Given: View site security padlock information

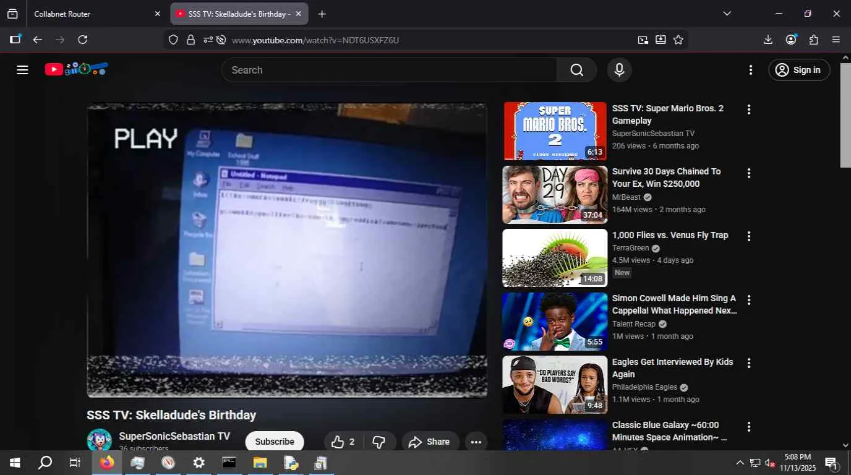Looking at the screenshot, I should click(190, 40).
